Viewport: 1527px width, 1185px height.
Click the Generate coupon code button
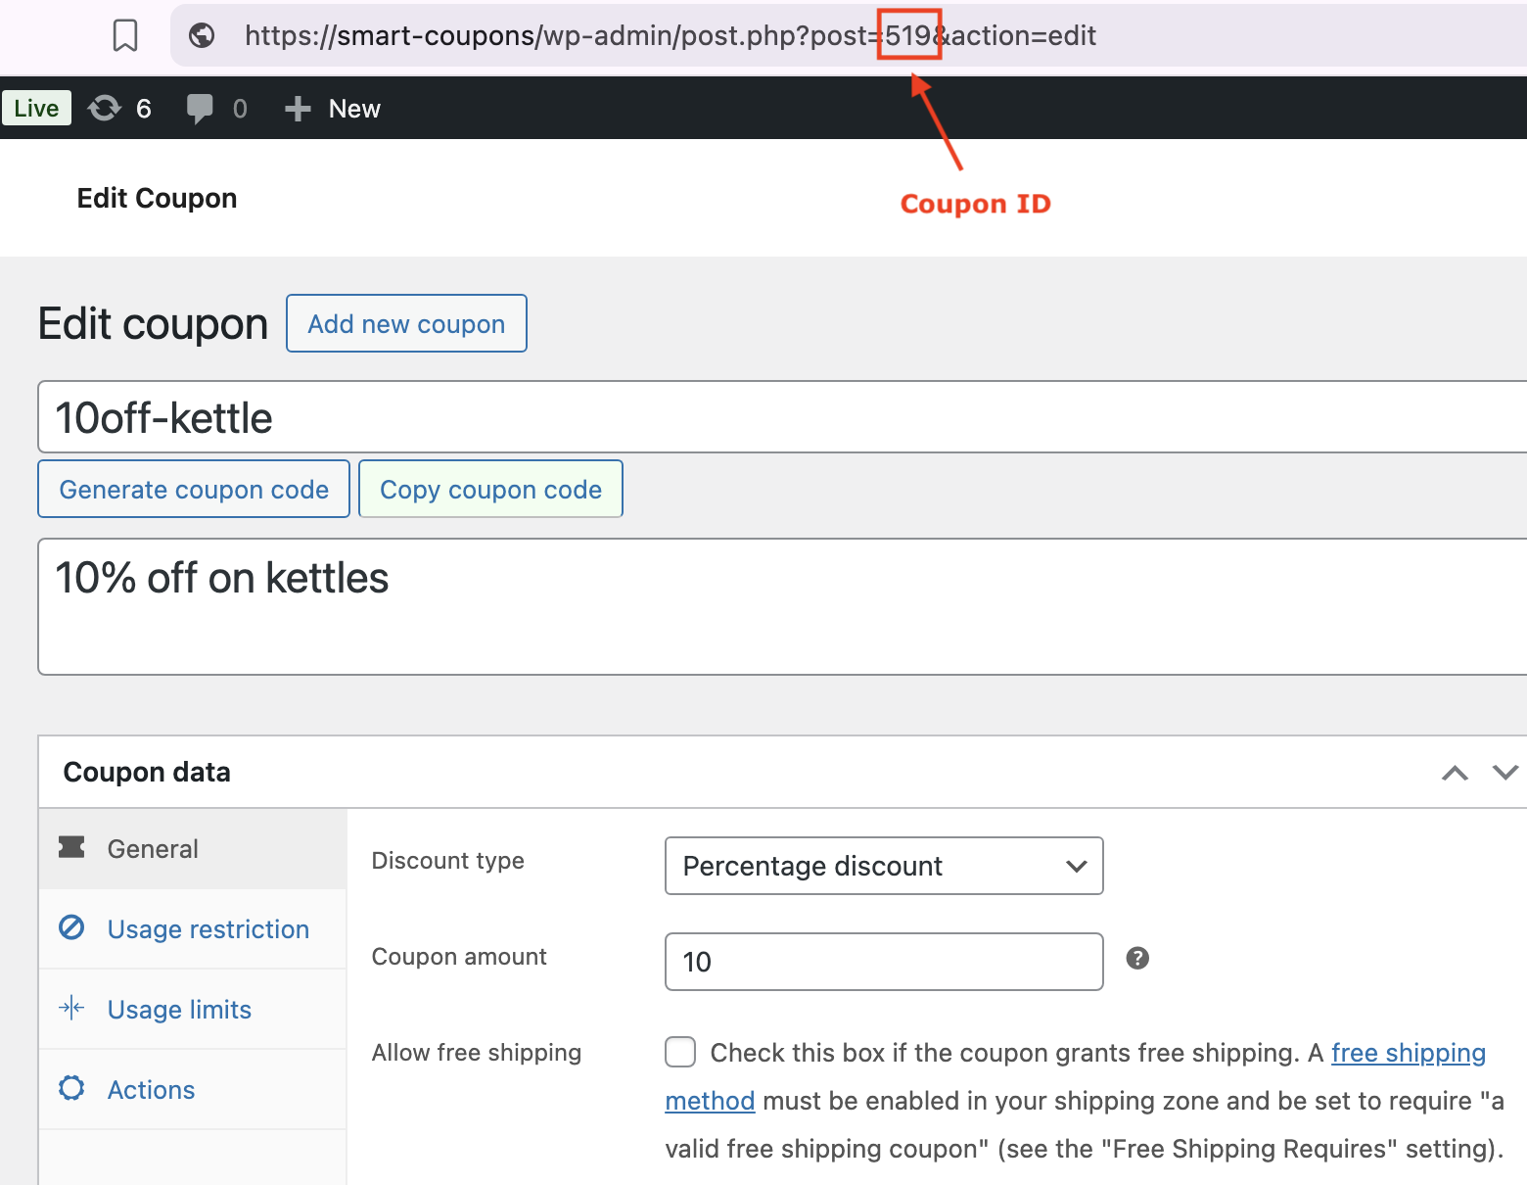pos(194,490)
